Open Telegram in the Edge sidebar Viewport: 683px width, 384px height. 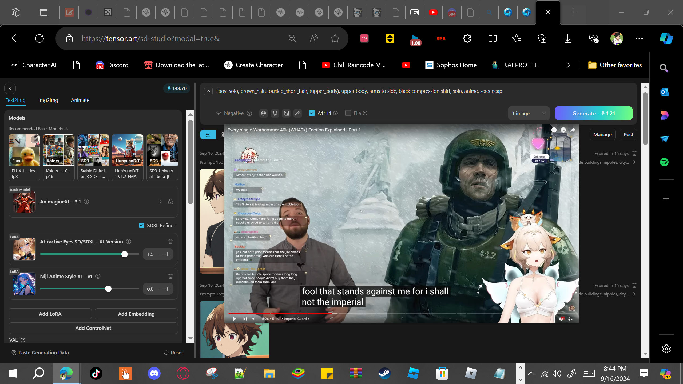[x=664, y=139]
